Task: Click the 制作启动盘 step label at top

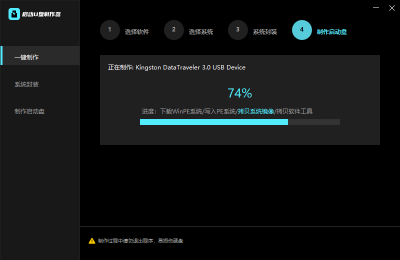Action: pyautogui.click(x=331, y=32)
